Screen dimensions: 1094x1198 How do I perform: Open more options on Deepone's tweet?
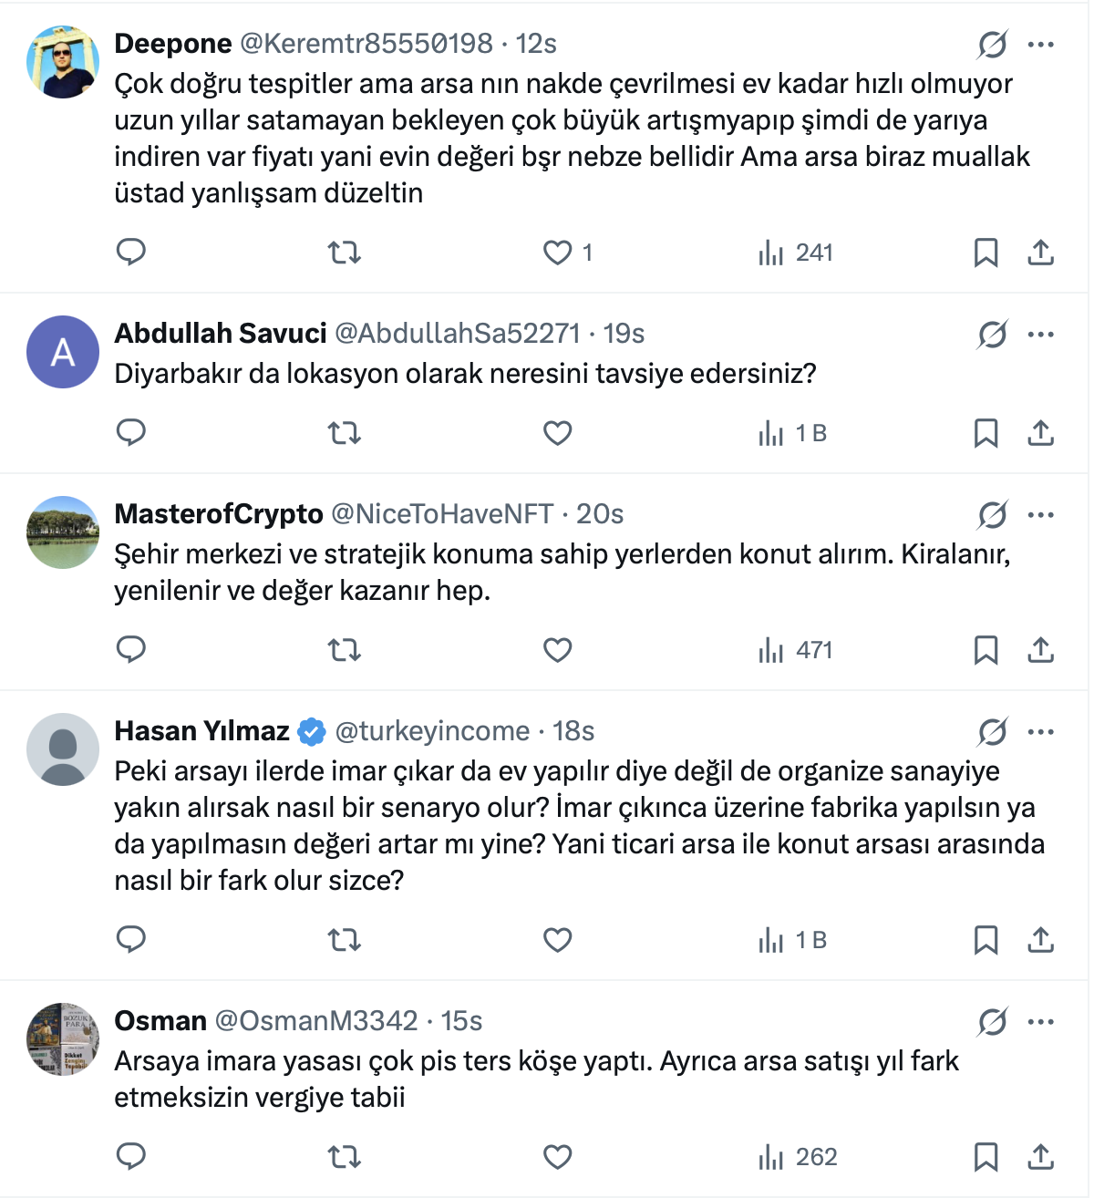pos(1040,45)
